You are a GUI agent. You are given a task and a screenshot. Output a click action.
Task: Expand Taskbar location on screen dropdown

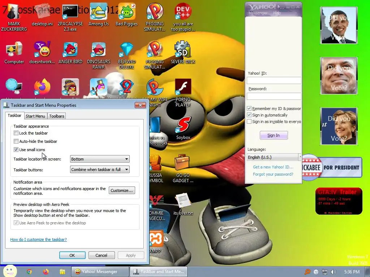point(100,159)
